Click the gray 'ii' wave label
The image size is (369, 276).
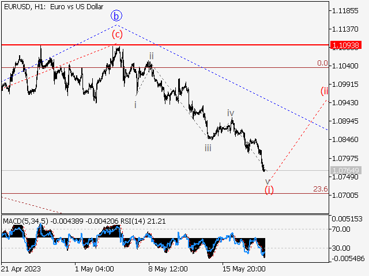pos(151,56)
